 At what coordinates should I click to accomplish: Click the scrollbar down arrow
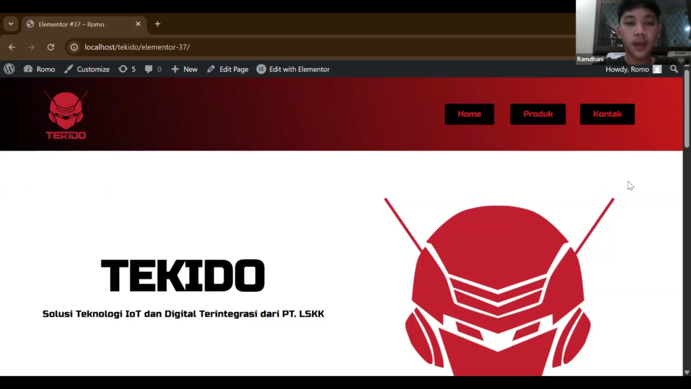[687, 372]
